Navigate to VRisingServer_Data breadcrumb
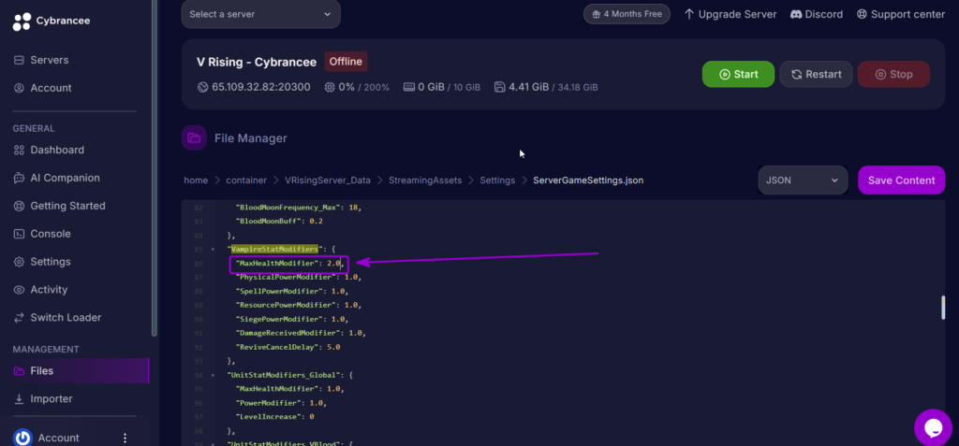 pyautogui.click(x=328, y=180)
